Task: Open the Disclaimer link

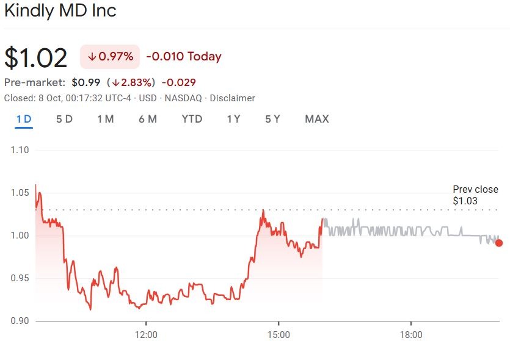Action: [232, 98]
